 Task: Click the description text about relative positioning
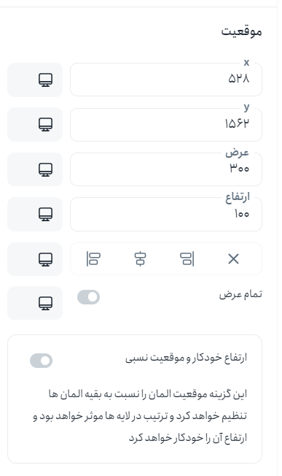click(x=140, y=416)
